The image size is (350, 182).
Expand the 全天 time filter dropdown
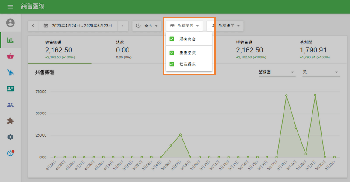point(147,26)
